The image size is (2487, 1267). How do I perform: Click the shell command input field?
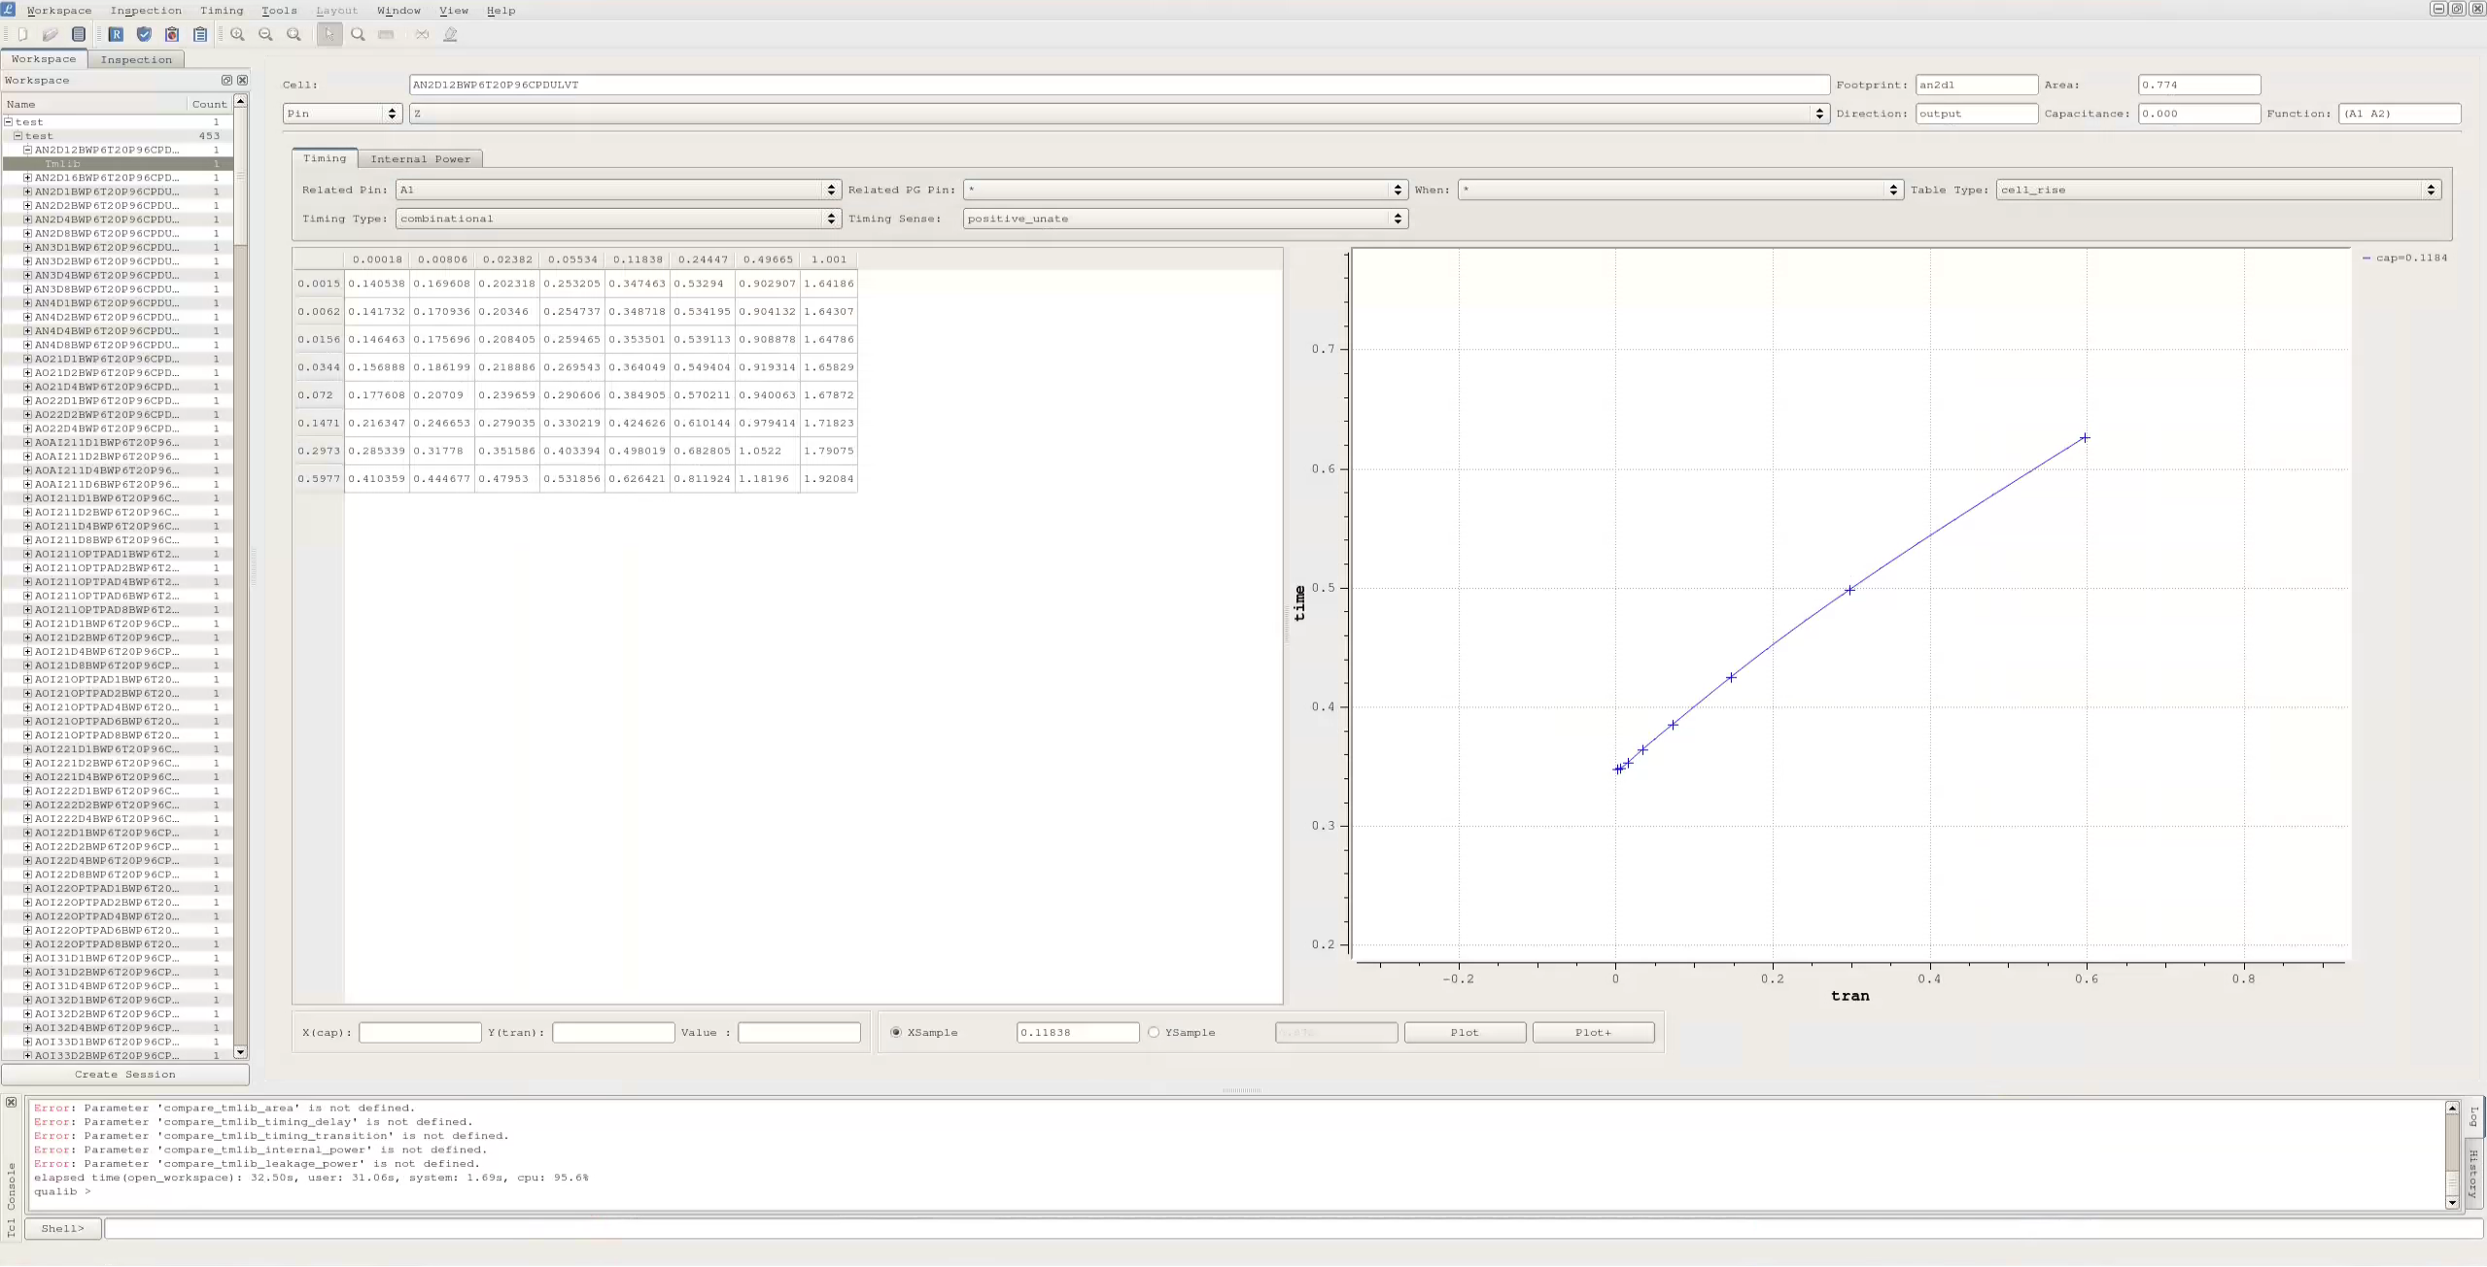pos(1294,1228)
